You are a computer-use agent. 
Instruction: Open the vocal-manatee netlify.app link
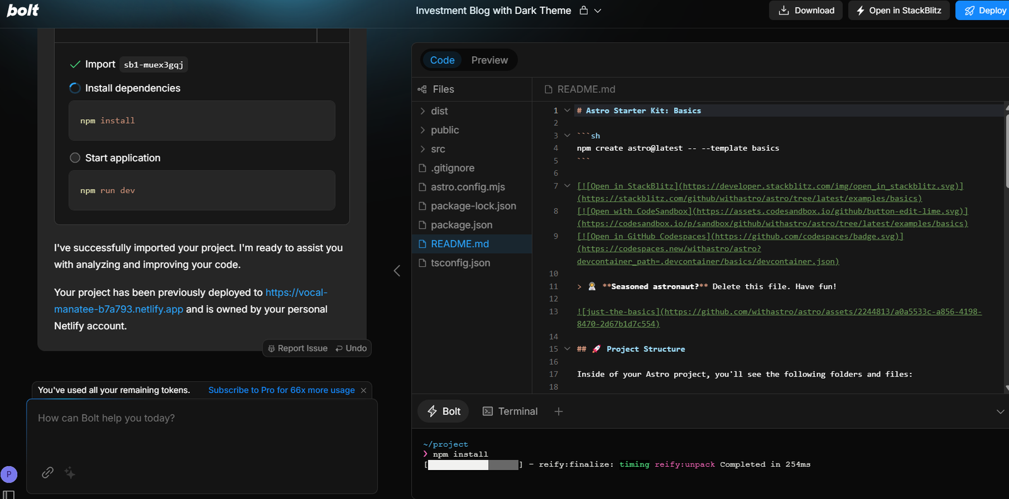click(190, 301)
